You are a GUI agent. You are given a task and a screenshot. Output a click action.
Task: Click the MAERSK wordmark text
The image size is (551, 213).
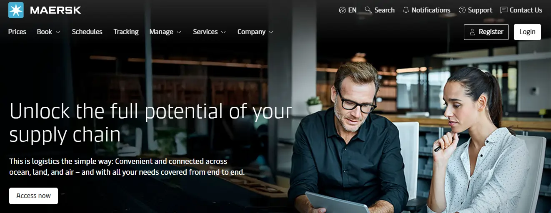pyautogui.click(x=55, y=10)
